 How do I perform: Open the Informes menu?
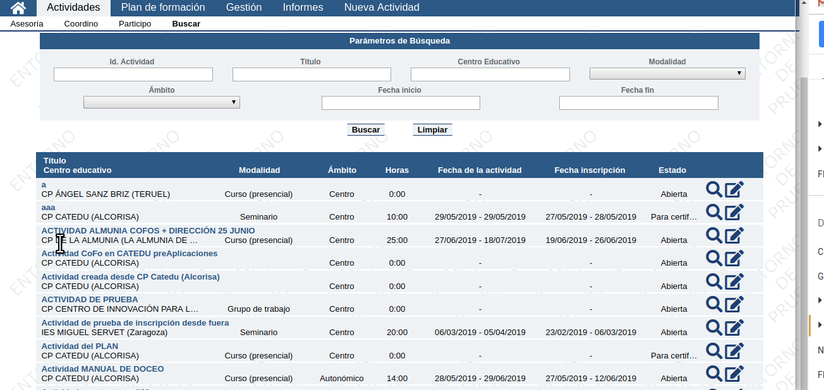[x=303, y=8]
